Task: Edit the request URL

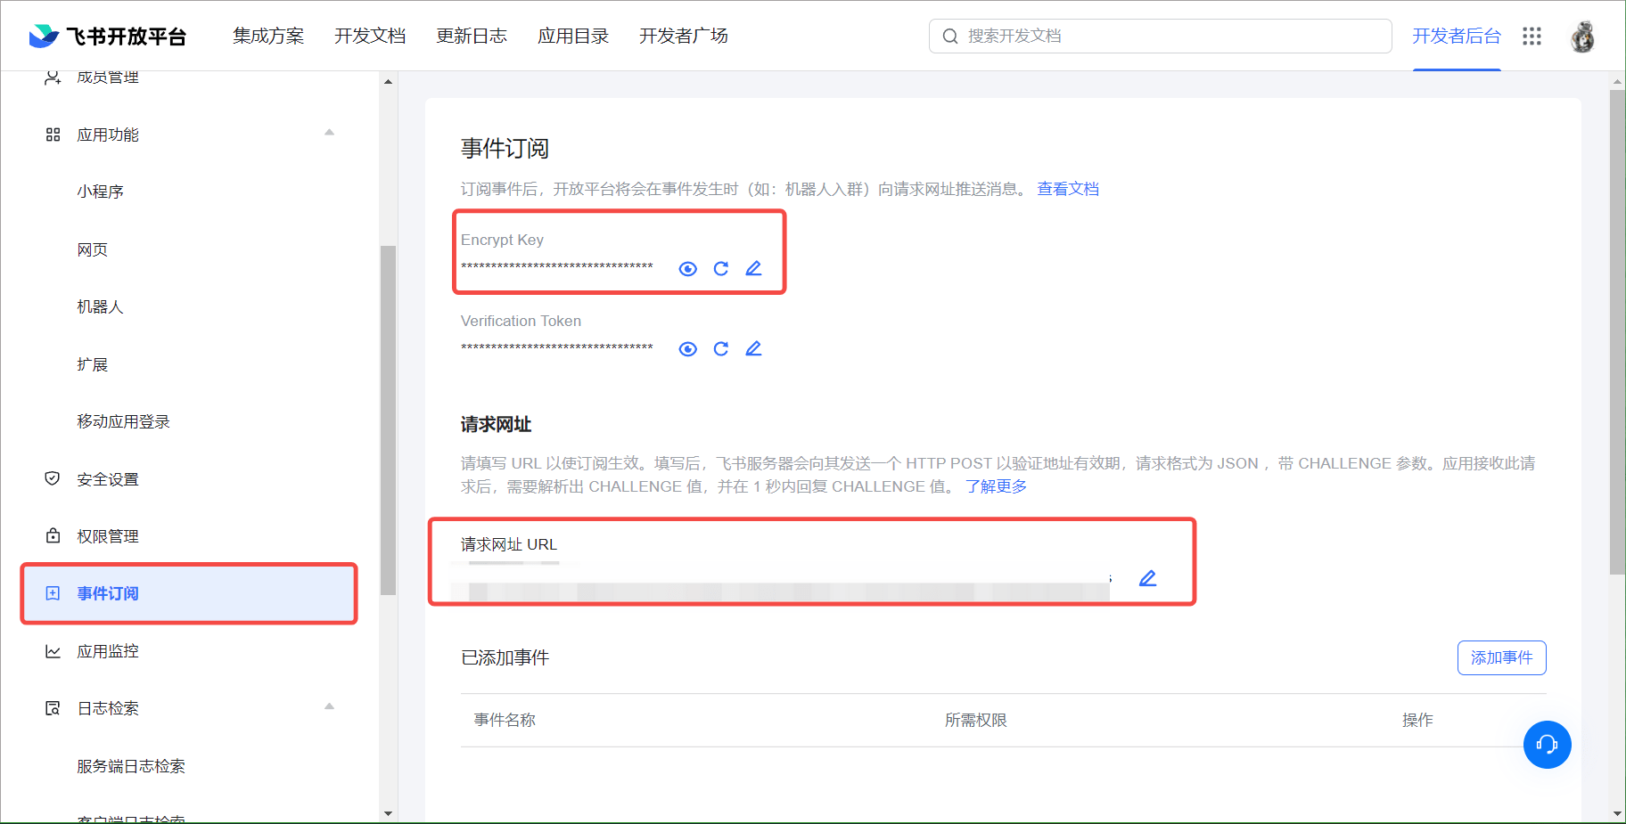Action: coord(1147,579)
